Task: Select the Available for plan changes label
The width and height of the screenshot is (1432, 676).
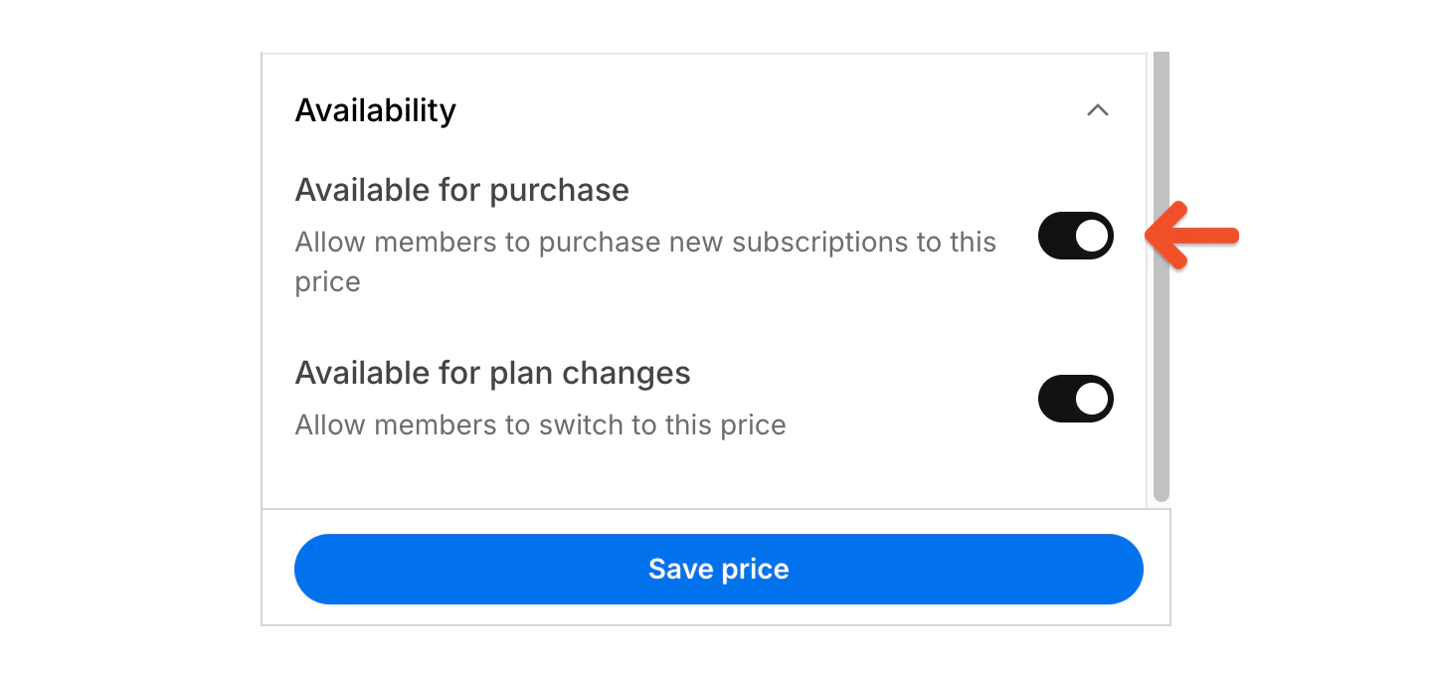Action: pos(493,373)
